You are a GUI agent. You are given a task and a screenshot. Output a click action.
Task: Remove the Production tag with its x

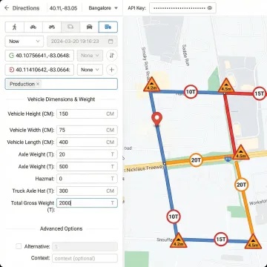38,84
